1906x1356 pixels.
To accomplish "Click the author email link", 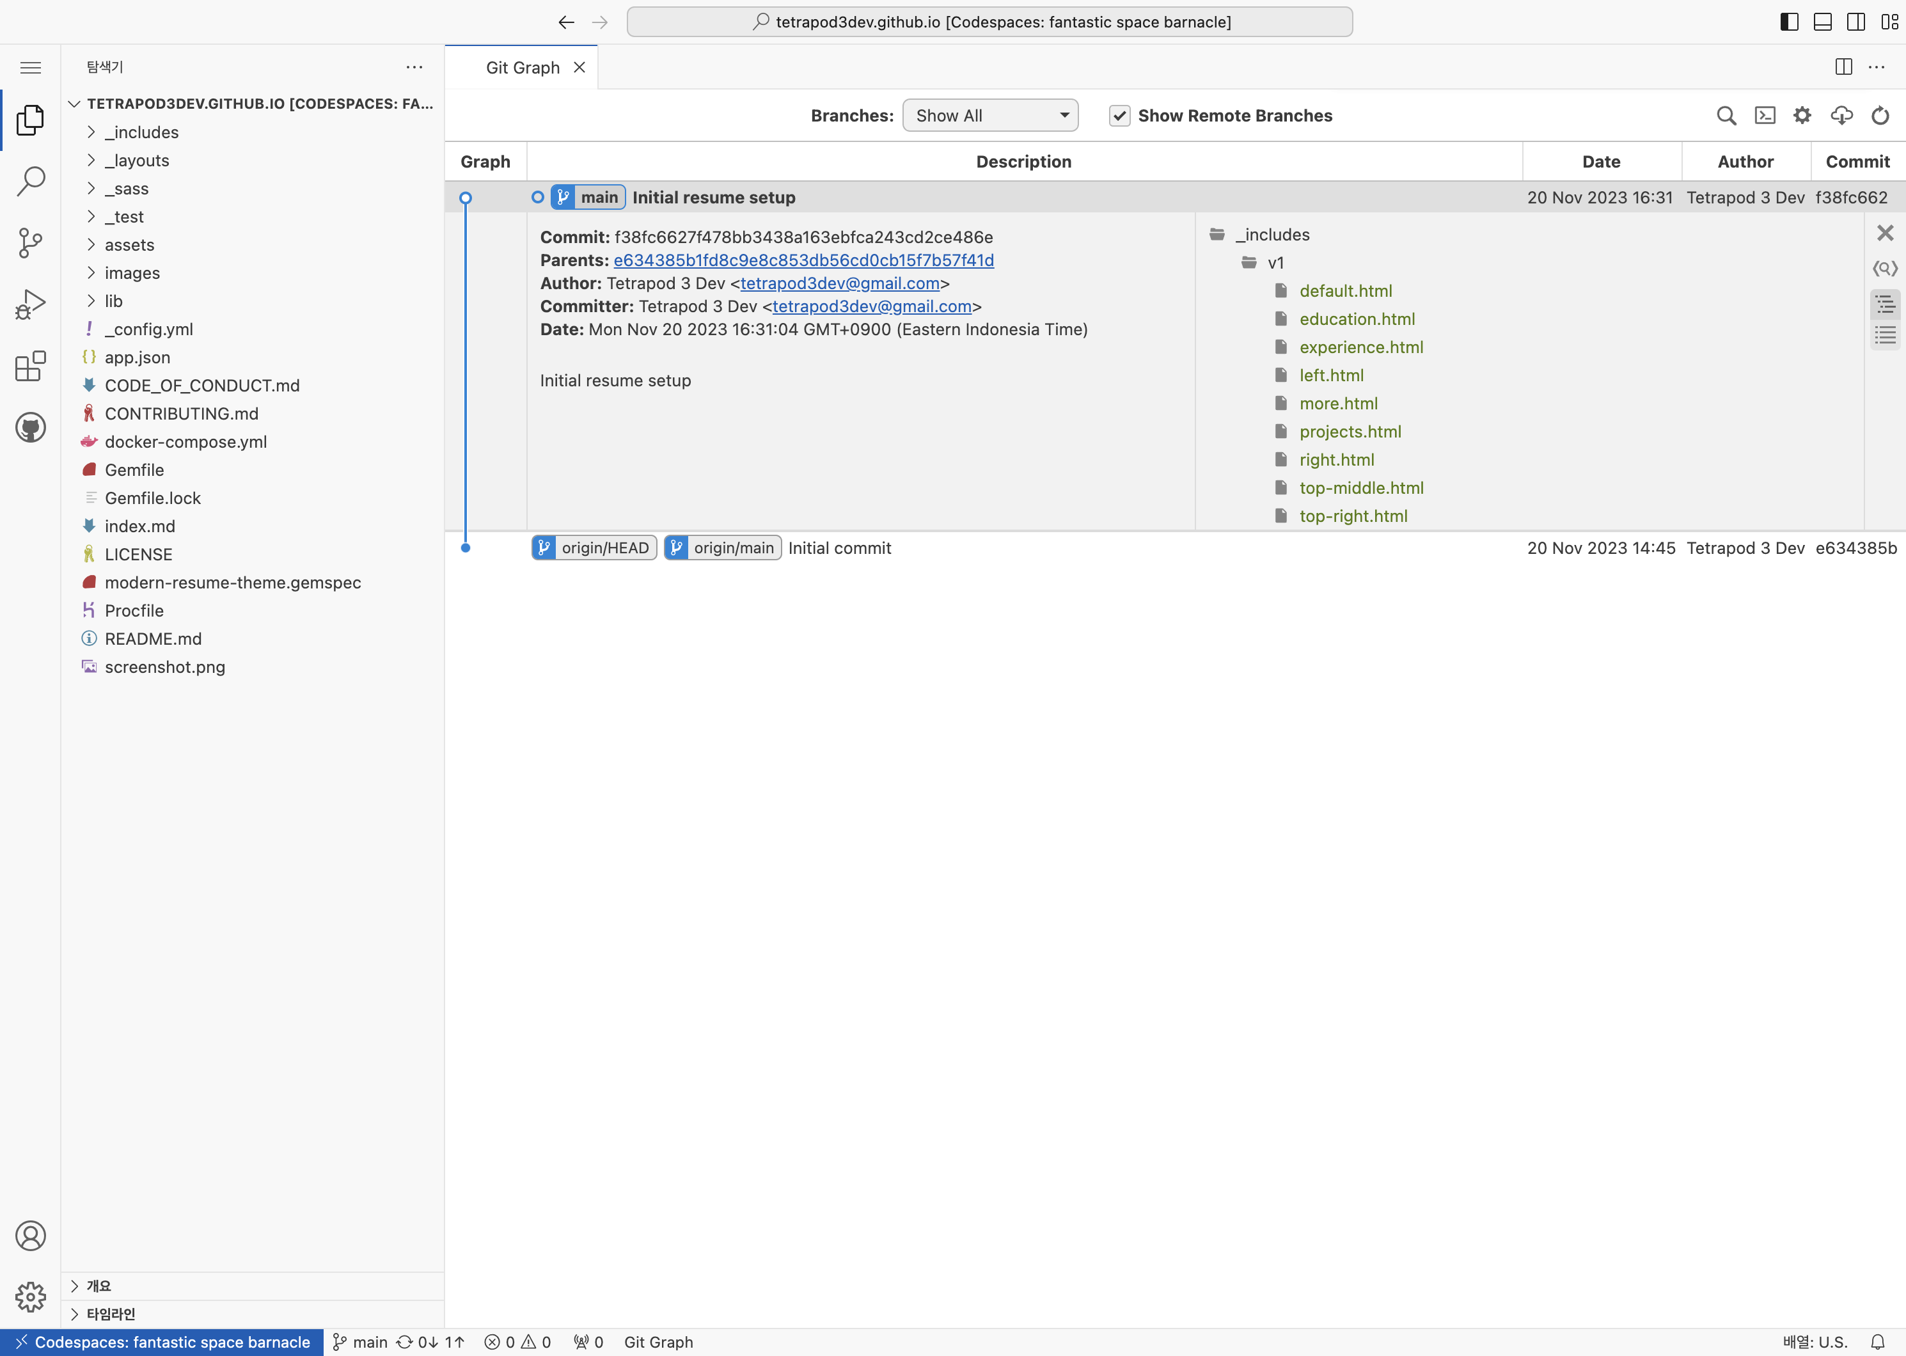I will point(840,284).
